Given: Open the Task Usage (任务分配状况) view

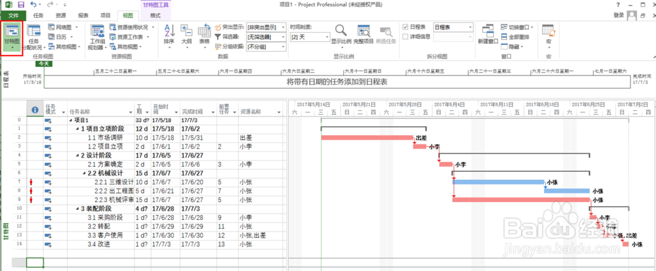Looking at the screenshot, I should (x=34, y=37).
